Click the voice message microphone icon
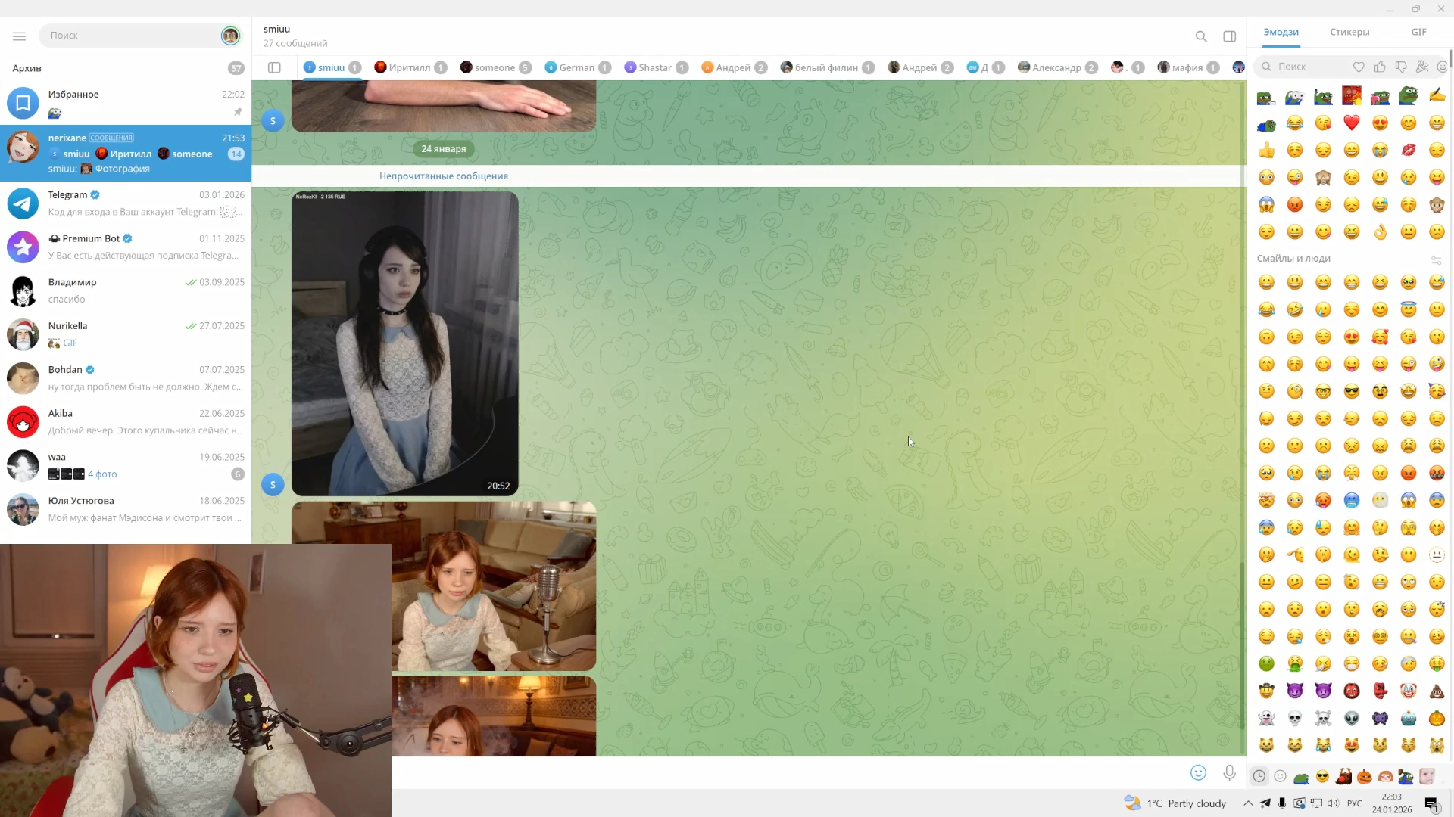Screen dimensions: 1454x817 coord(1229,772)
